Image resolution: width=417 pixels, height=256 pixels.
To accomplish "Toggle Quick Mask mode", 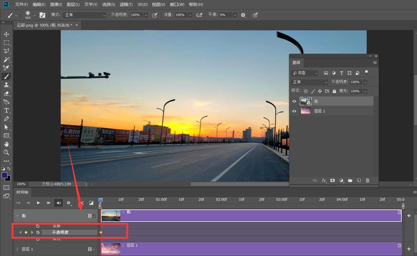I will point(6,188).
